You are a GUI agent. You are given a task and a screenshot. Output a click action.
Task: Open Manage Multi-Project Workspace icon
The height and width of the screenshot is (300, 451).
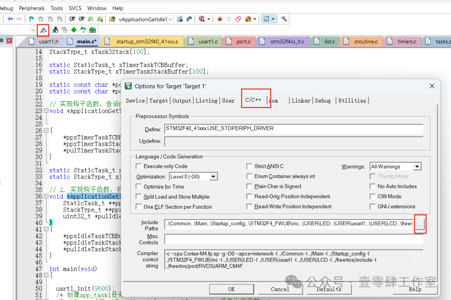[64, 30]
